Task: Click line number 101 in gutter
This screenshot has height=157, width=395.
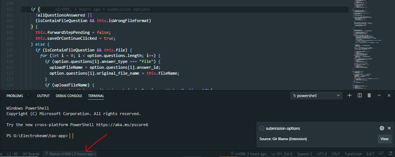Action: pos(9,9)
